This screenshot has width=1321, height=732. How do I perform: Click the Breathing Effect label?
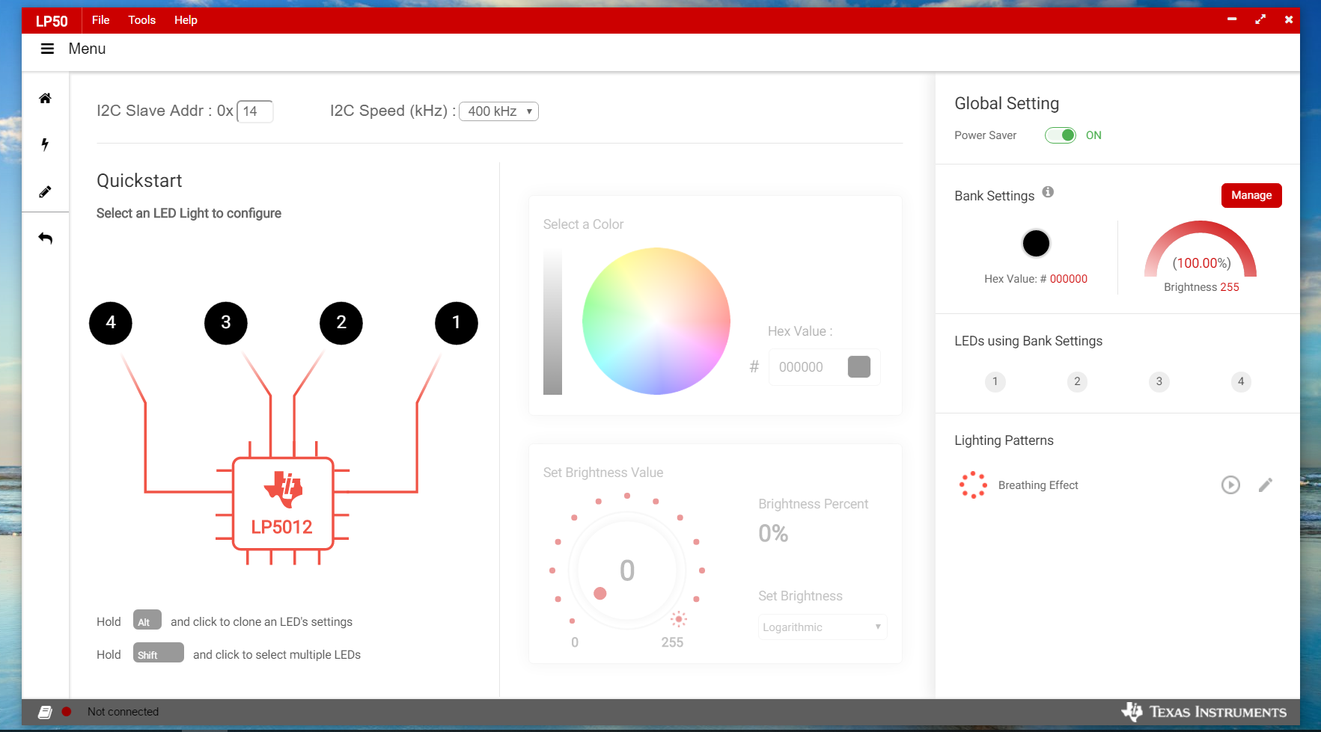(x=1038, y=485)
